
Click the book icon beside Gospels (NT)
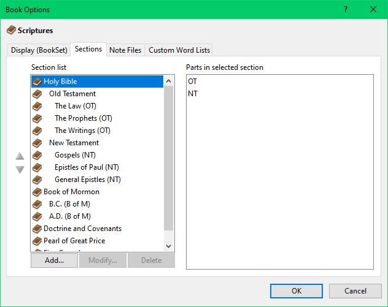click(37, 155)
